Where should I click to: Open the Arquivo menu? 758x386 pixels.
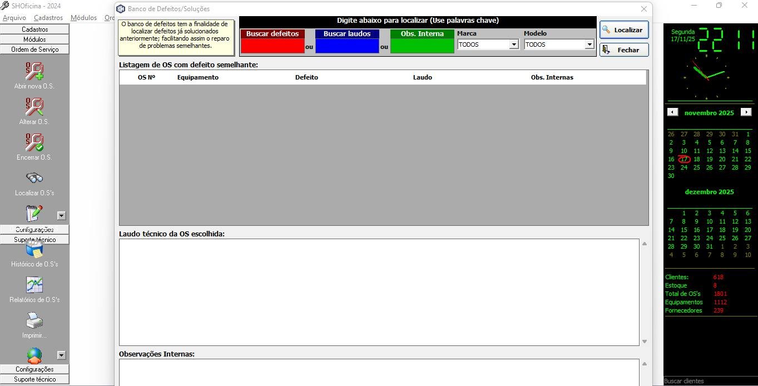tap(14, 18)
